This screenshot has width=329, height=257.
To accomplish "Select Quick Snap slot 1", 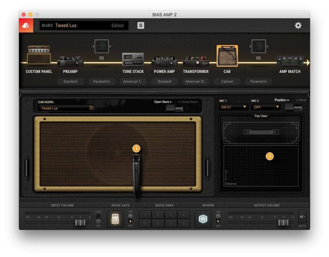I will (x=145, y=215).
